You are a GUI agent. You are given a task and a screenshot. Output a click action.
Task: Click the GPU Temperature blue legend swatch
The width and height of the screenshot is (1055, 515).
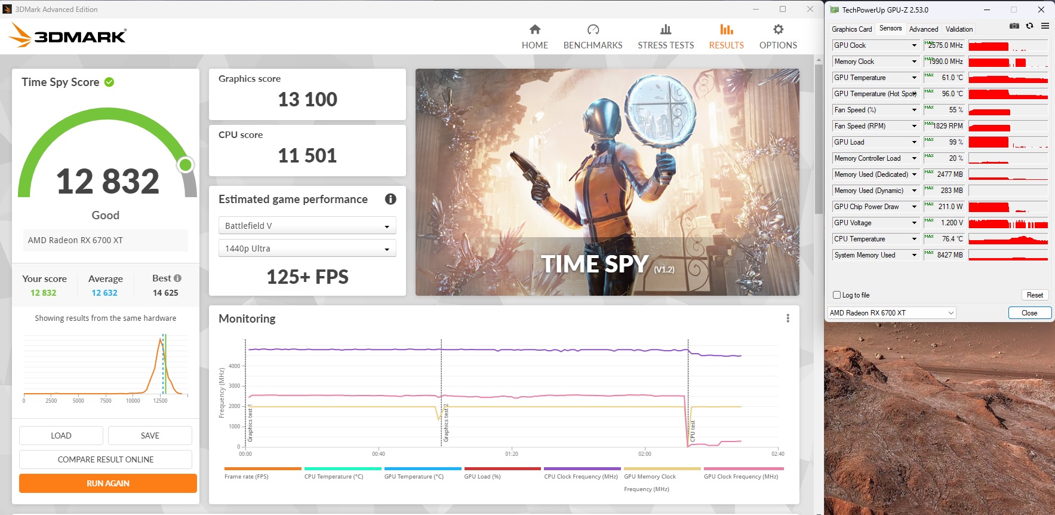(x=423, y=469)
